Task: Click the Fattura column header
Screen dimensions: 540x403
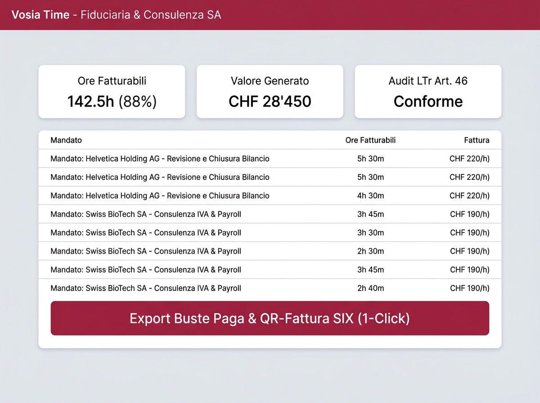Action: pyautogui.click(x=477, y=140)
